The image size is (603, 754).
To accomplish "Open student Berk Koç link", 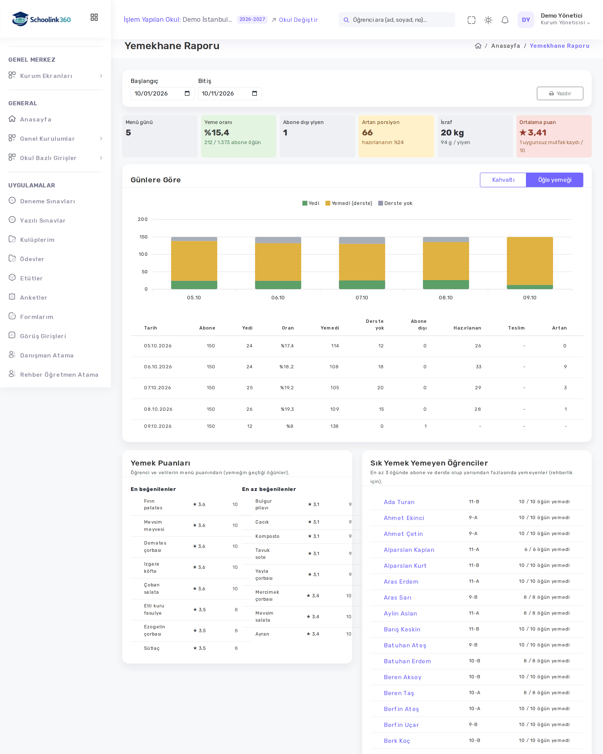I will coord(397,741).
